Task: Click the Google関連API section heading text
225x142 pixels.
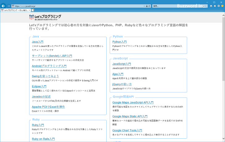Action: [x=123, y=97]
